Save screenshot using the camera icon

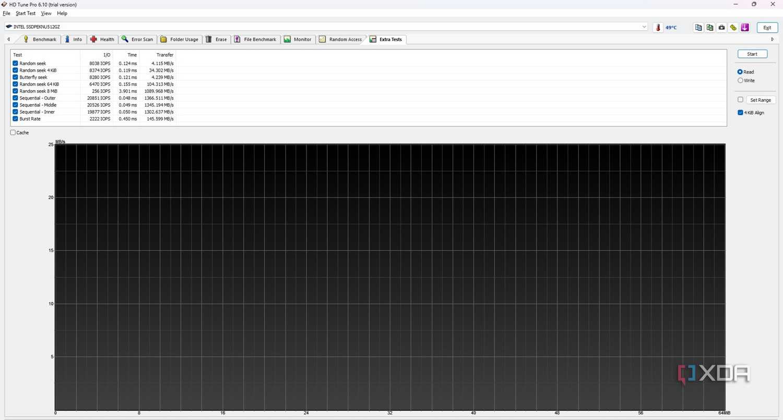click(721, 27)
